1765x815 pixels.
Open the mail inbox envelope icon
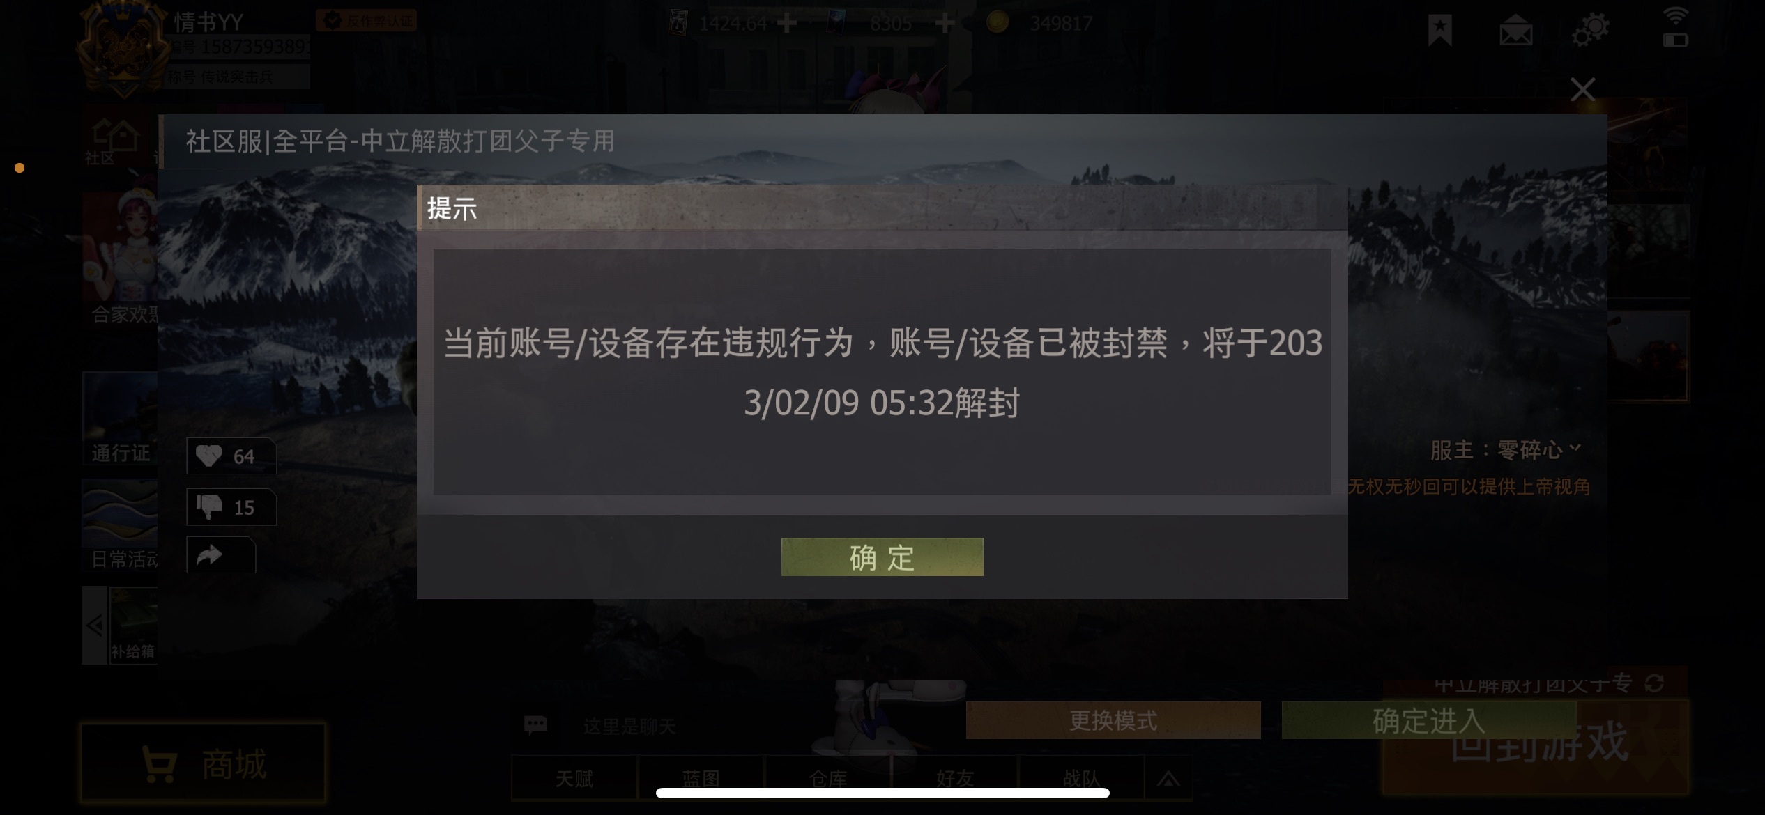pyautogui.click(x=1516, y=32)
